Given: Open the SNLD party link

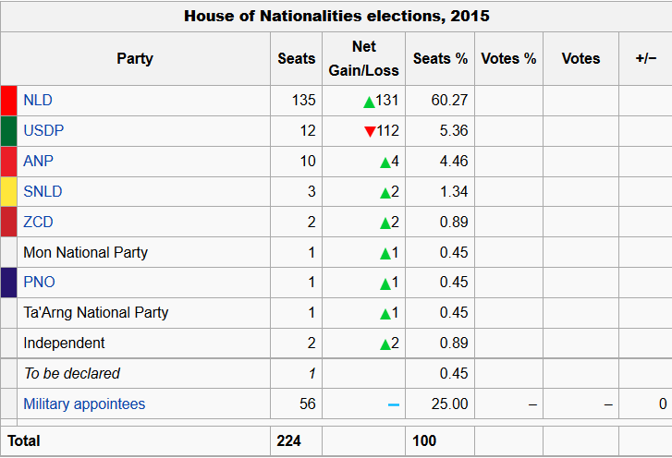Looking at the screenshot, I should click(43, 192).
